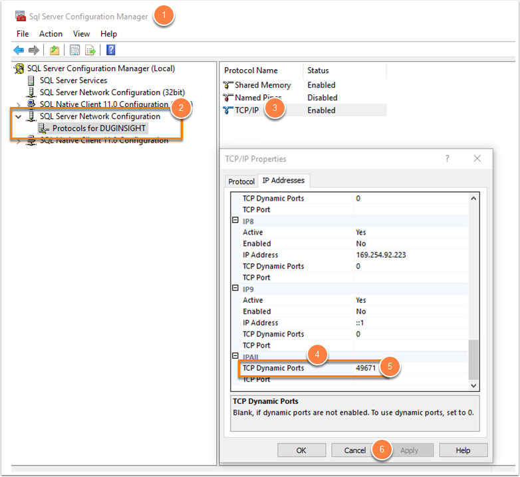Collapse the IP9 section

pos(235,288)
